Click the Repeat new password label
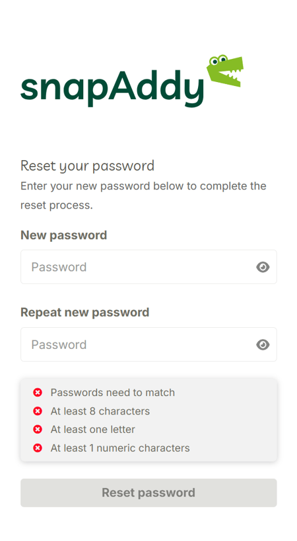The height and width of the screenshot is (541, 297). 85,313
